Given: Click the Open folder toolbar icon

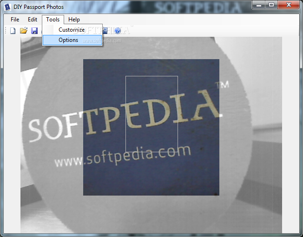Looking at the screenshot, I should click(24, 31).
